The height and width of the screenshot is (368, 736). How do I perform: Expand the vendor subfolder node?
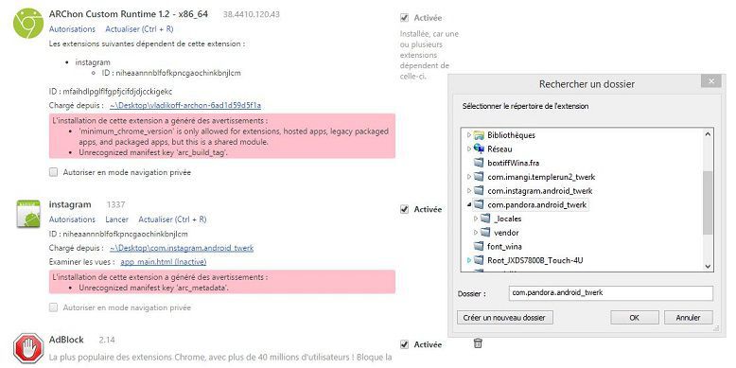pyautogui.click(x=476, y=233)
